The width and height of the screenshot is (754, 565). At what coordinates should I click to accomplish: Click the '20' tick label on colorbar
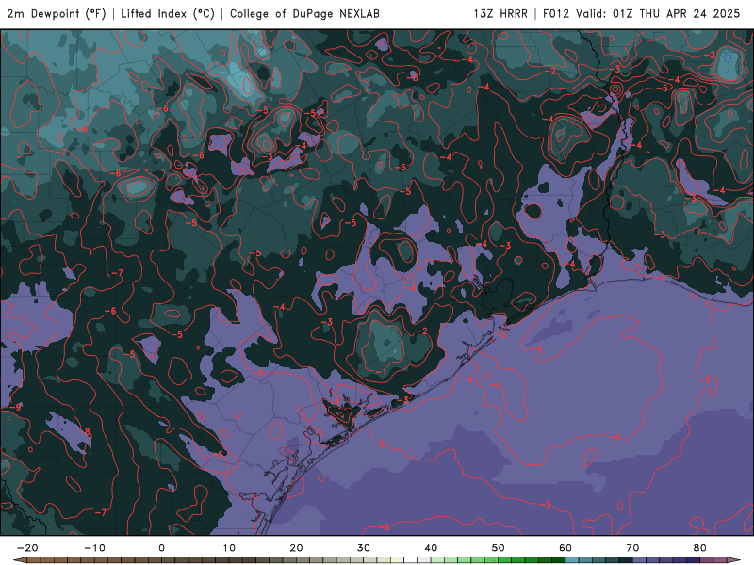pyautogui.click(x=296, y=548)
